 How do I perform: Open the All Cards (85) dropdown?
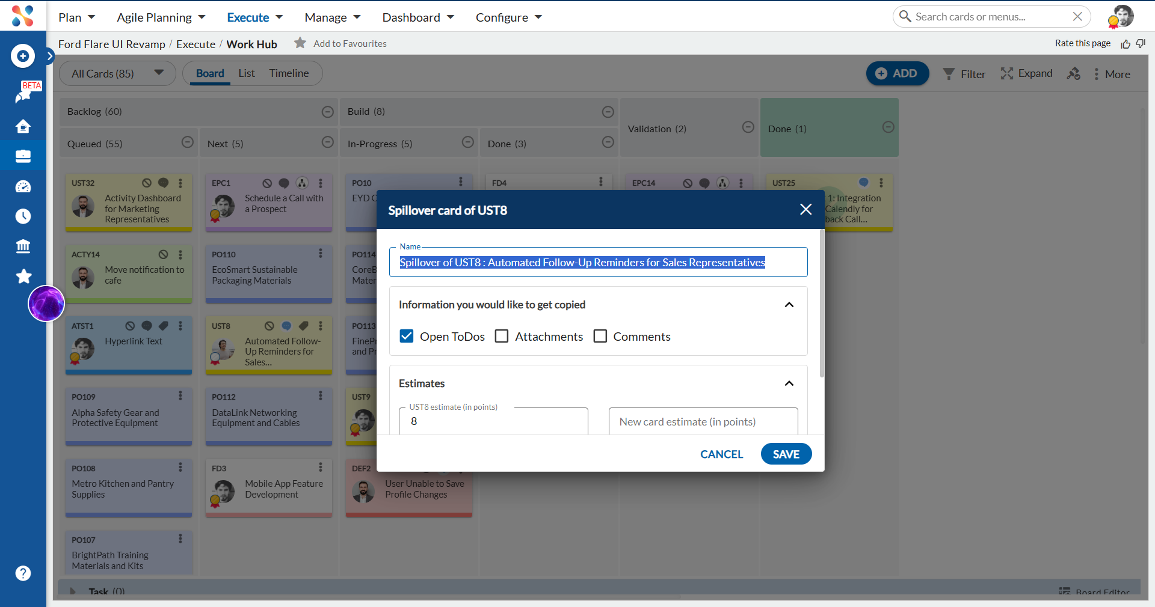tap(118, 73)
